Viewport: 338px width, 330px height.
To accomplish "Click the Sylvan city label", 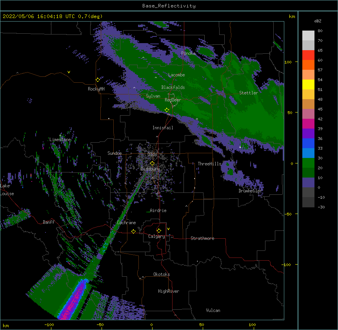I will pos(153,96).
